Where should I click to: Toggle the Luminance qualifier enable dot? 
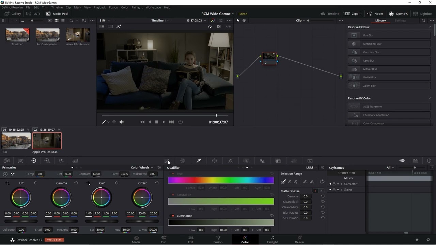[x=173, y=216]
